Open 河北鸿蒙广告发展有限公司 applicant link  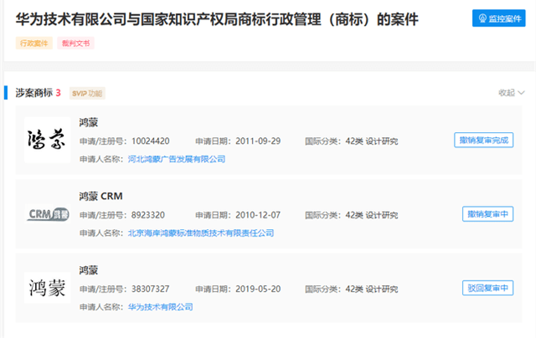click(177, 159)
